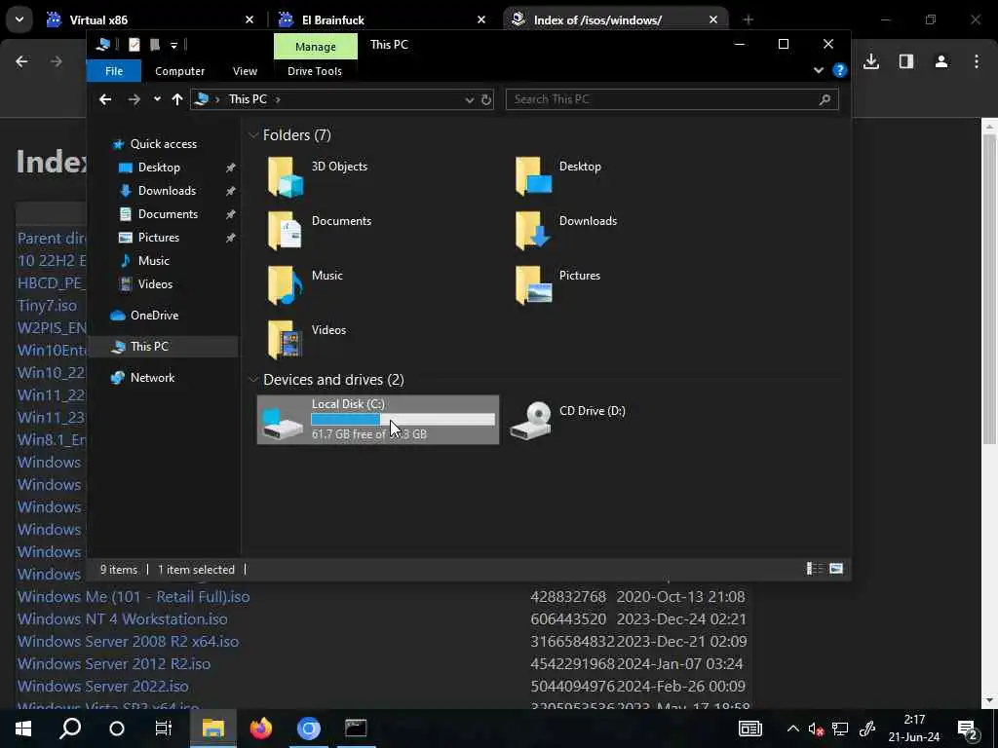Open the Customize Quick Access Toolbar dropdown
This screenshot has height=748, width=998.
point(173,45)
